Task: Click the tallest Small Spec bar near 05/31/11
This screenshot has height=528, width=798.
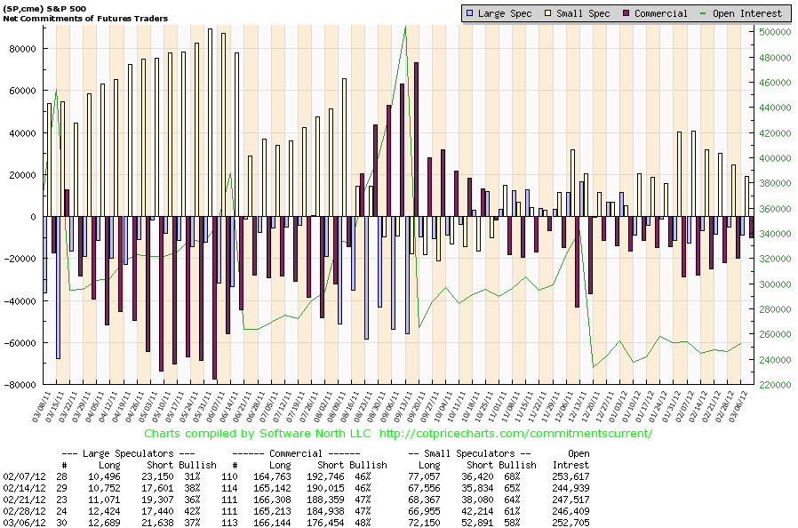Action: (x=211, y=123)
